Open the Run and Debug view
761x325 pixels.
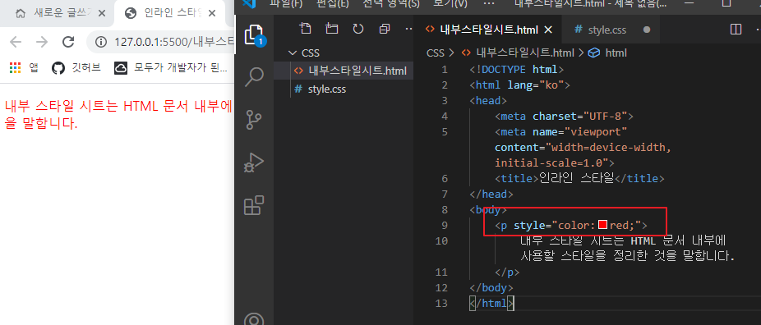(x=254, y=163)
